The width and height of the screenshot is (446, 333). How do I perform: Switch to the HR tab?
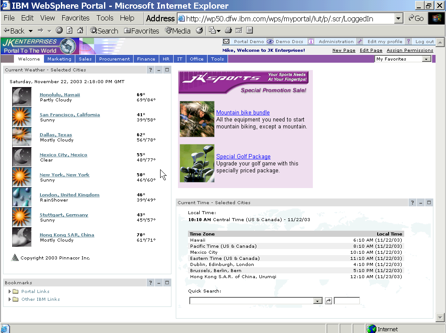click(166, 59)
